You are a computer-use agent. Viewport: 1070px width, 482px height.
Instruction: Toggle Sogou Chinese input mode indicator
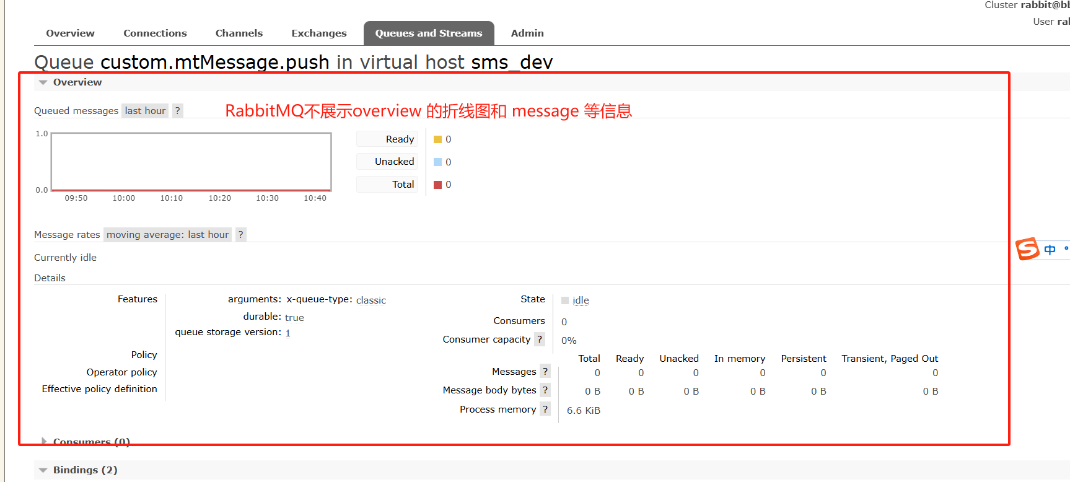1050,250
